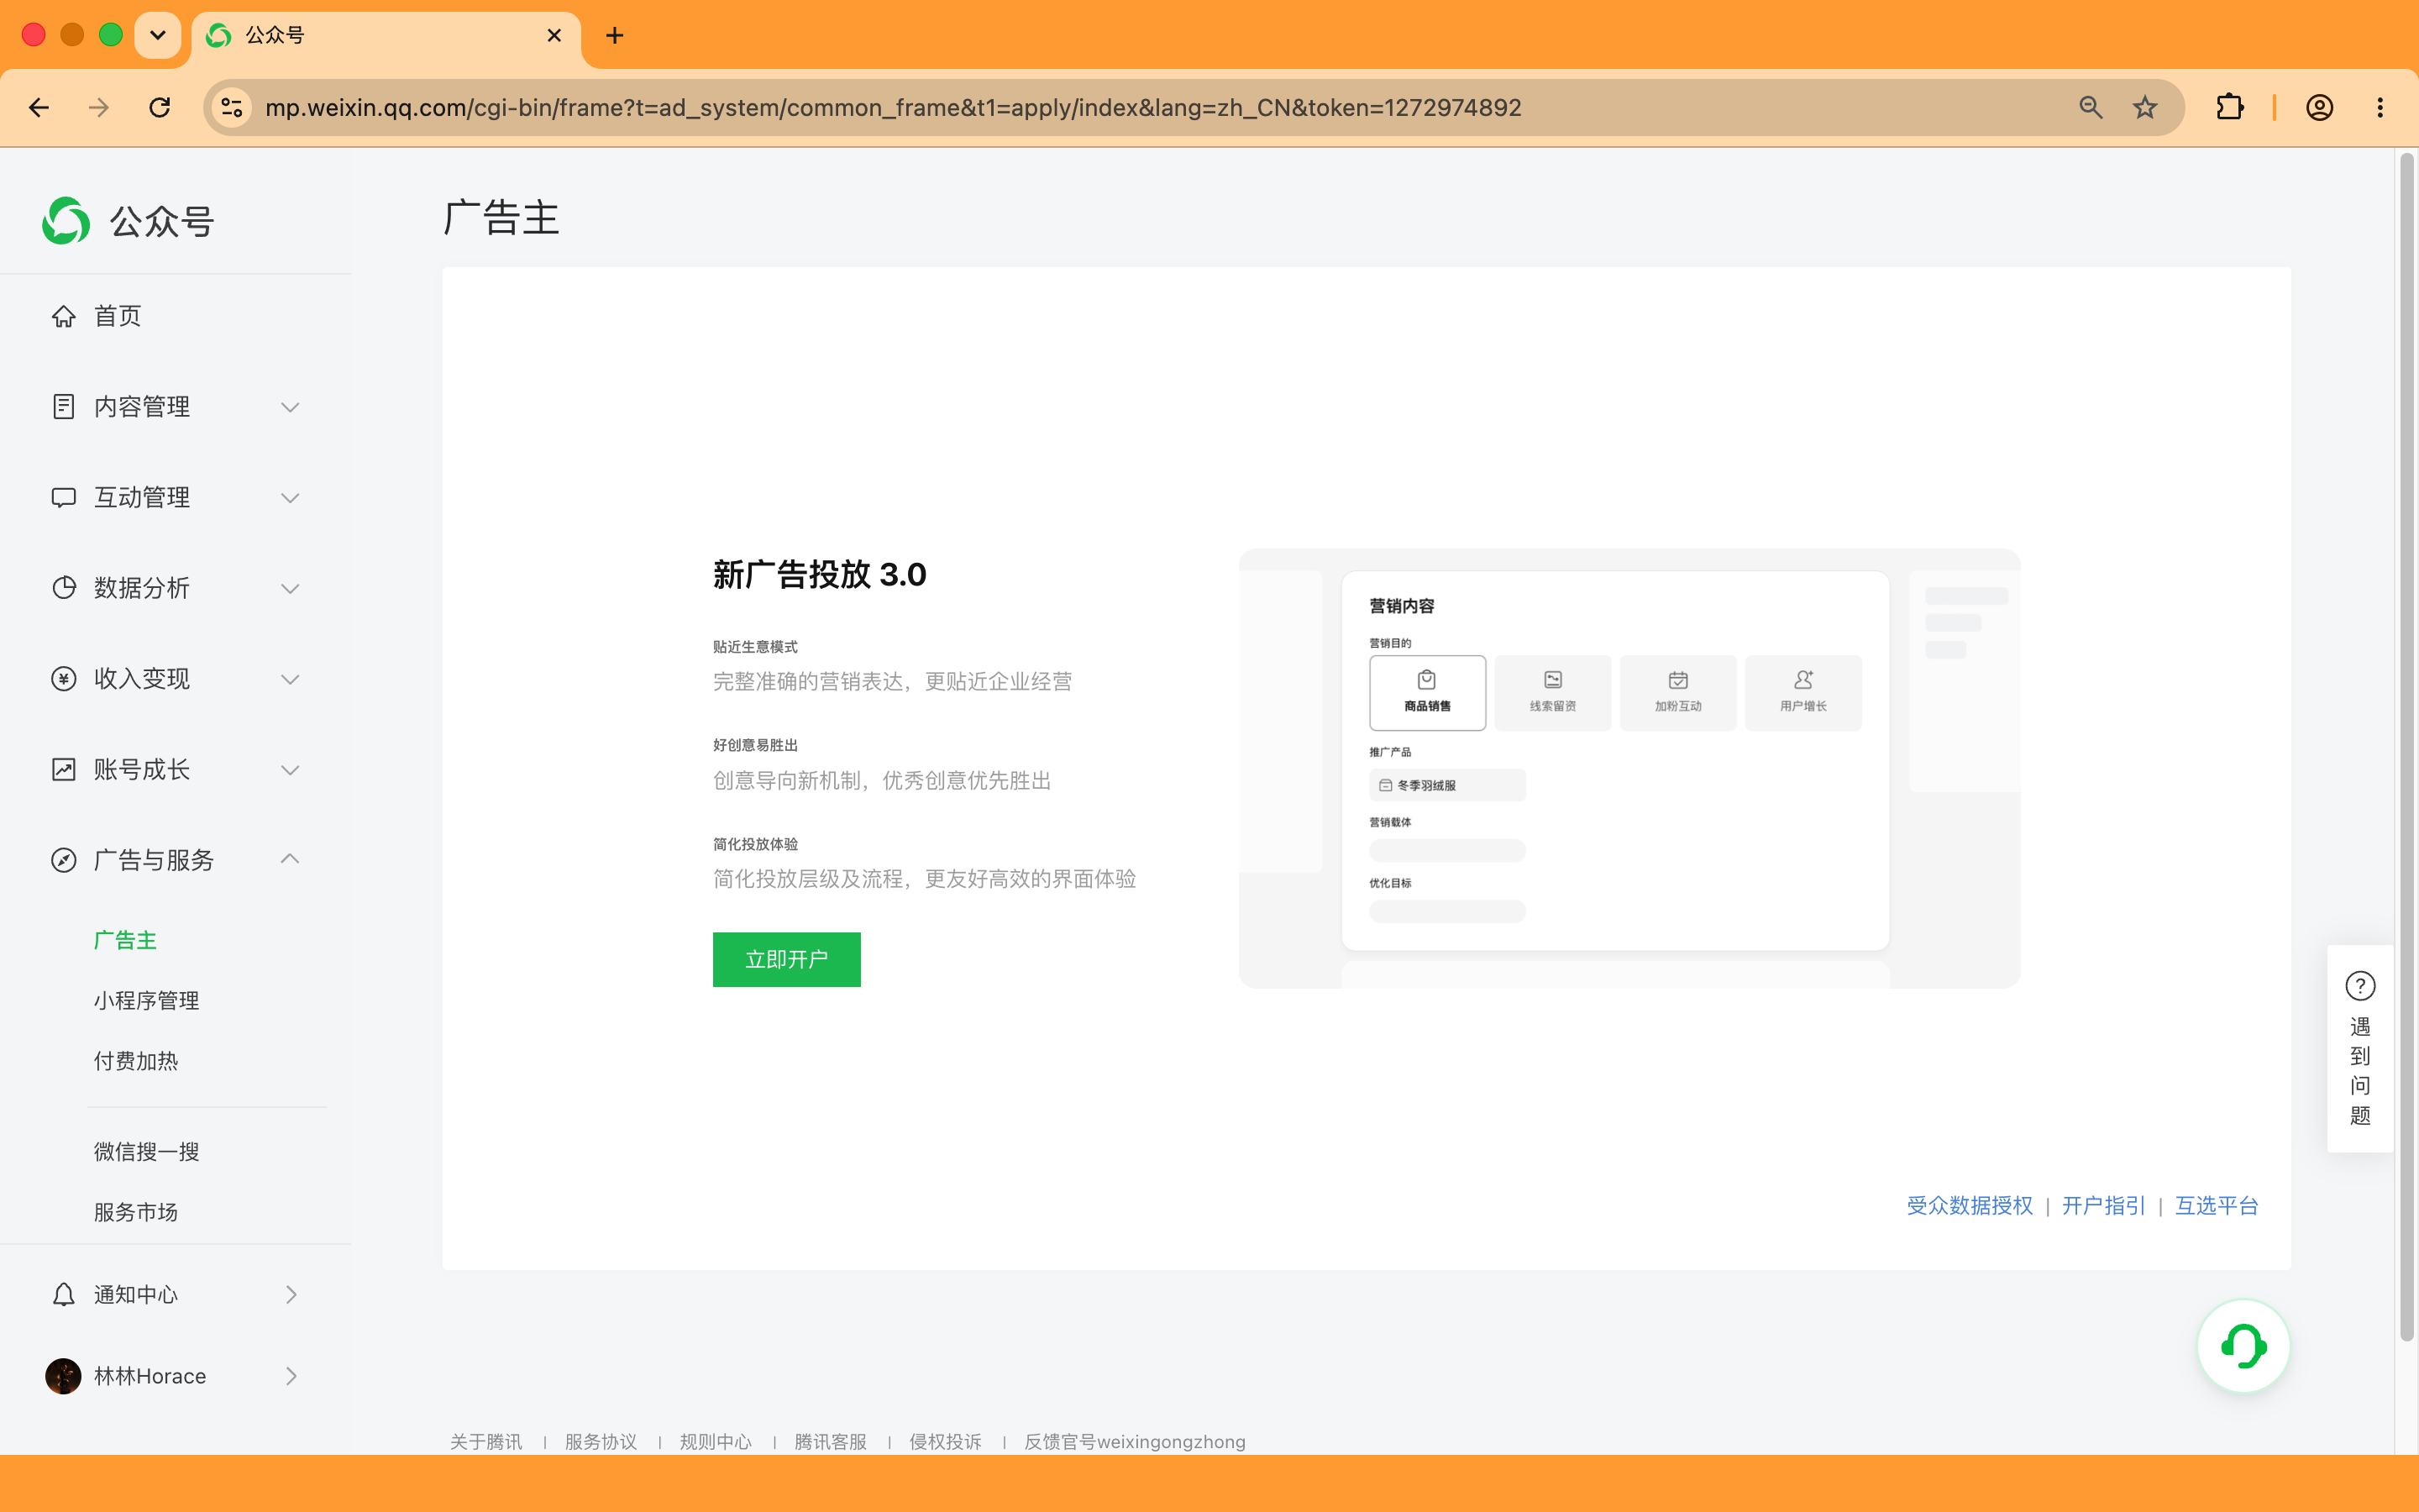Open the 互选平台 link
This screenshot has height=1512, width=2419.
coord(2216,1205)
